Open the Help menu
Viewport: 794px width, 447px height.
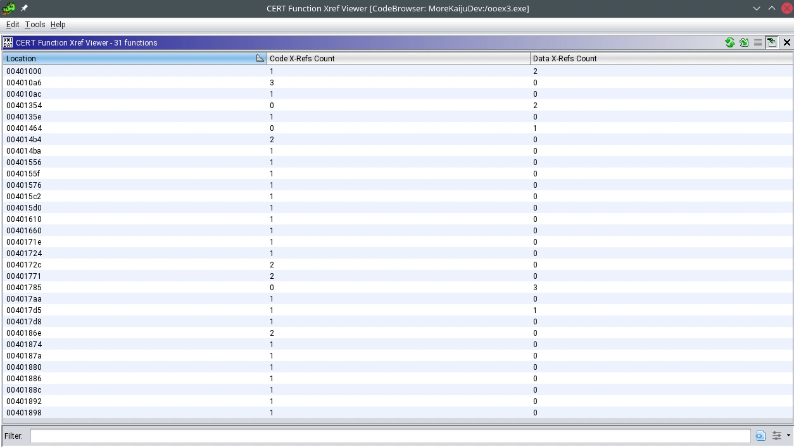point(58,24)
